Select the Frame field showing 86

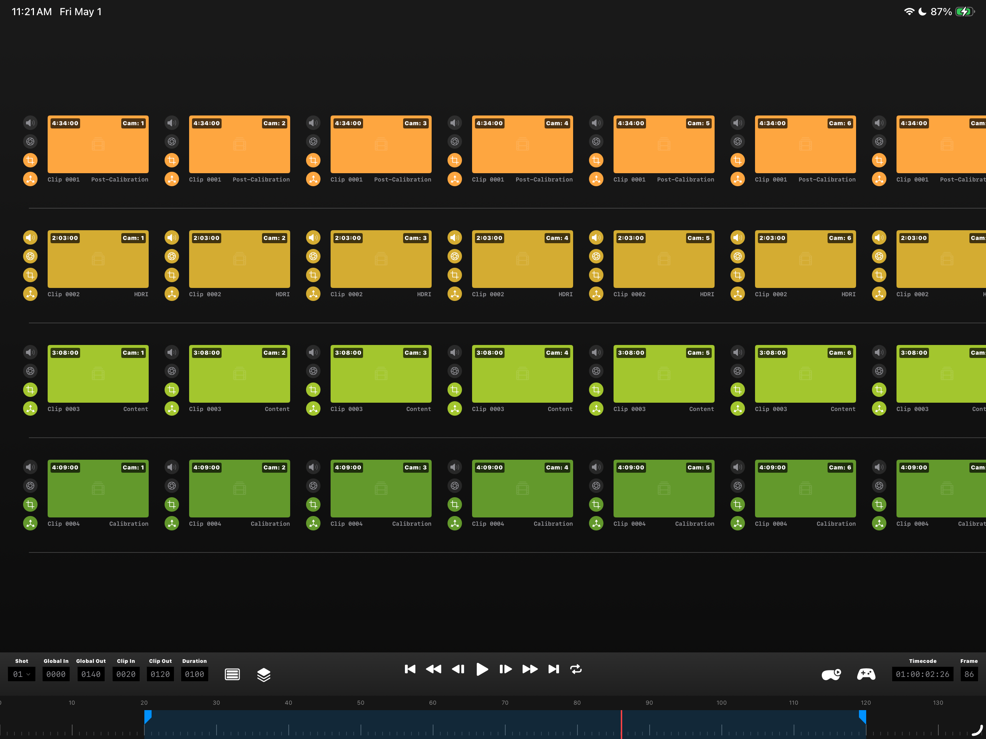click(x=969, y=674)
